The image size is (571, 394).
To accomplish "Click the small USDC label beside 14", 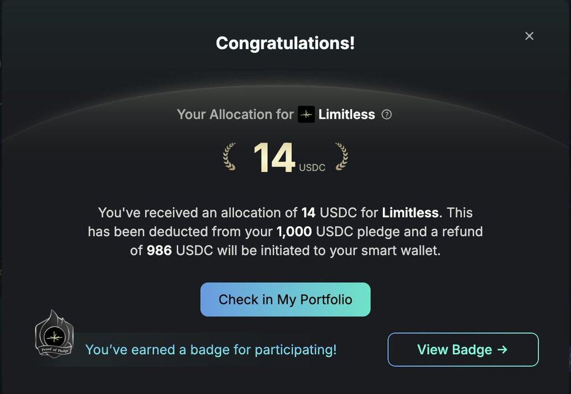I will [x=312, y=167].
